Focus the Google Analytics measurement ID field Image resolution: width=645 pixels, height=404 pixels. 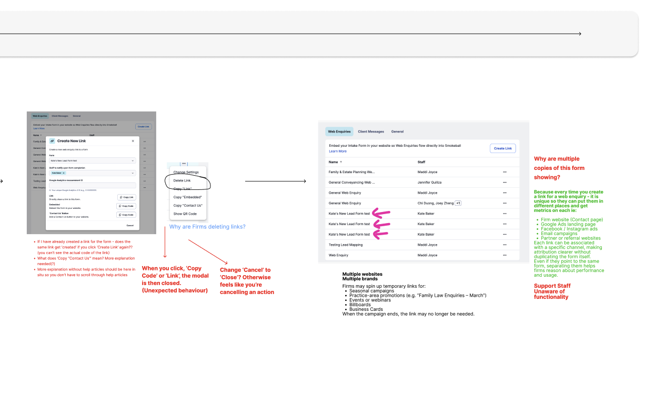(x=92, y=185)
